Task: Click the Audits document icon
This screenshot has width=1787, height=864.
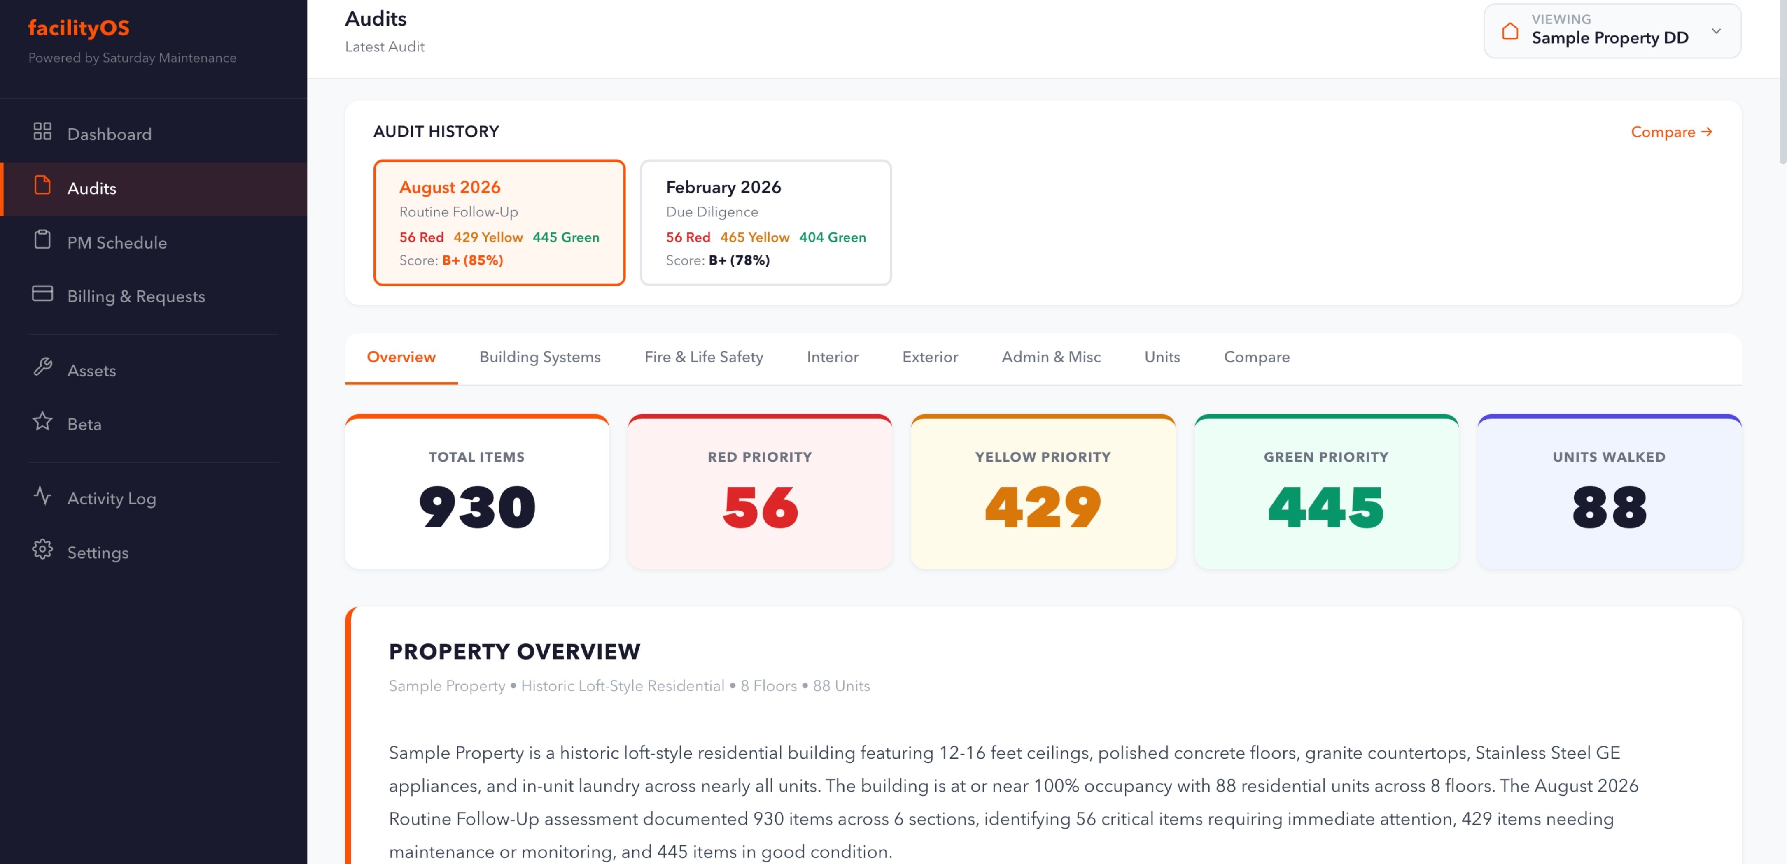Action: point(42,186)
